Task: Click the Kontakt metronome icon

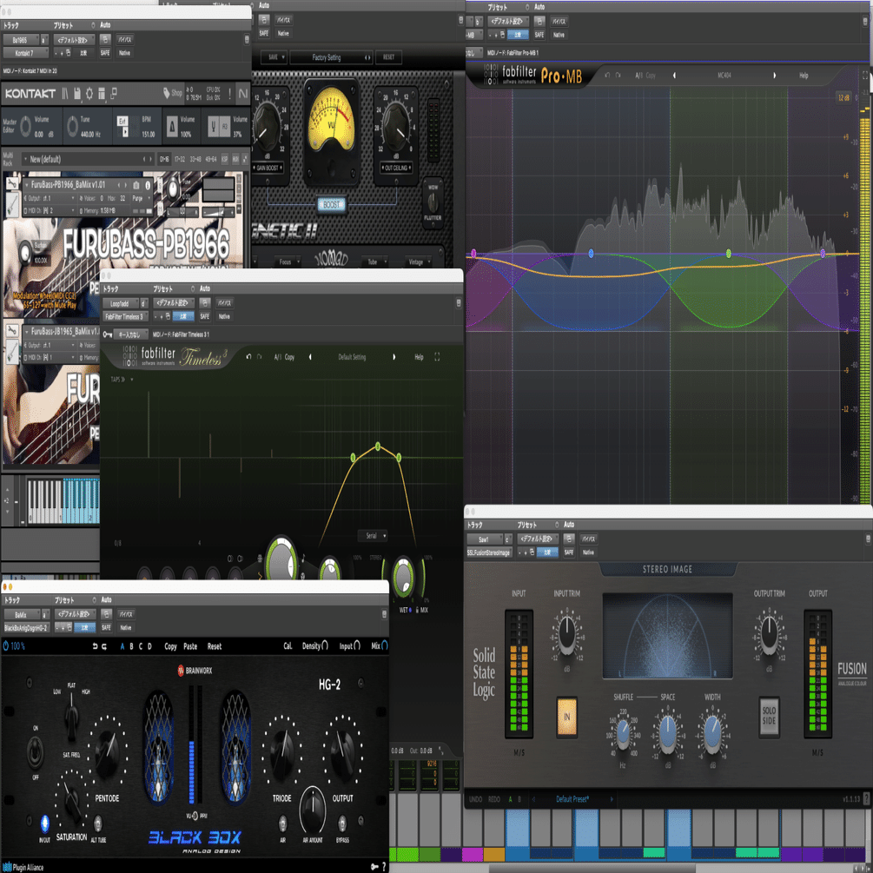Action: [x=172, y=127]
